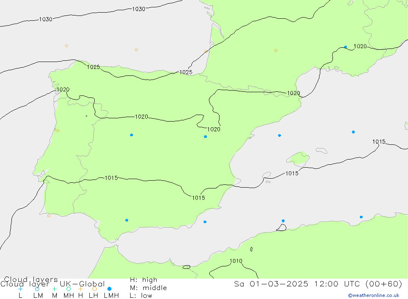Image resolution: width=408 pixels, height=299 pixels.
Task: Select the blue dot beside the French 1020 label
Action: click(345, 47)
